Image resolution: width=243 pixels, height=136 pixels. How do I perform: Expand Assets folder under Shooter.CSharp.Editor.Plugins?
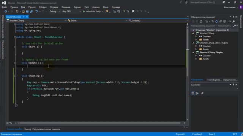[x=196, y=49]
